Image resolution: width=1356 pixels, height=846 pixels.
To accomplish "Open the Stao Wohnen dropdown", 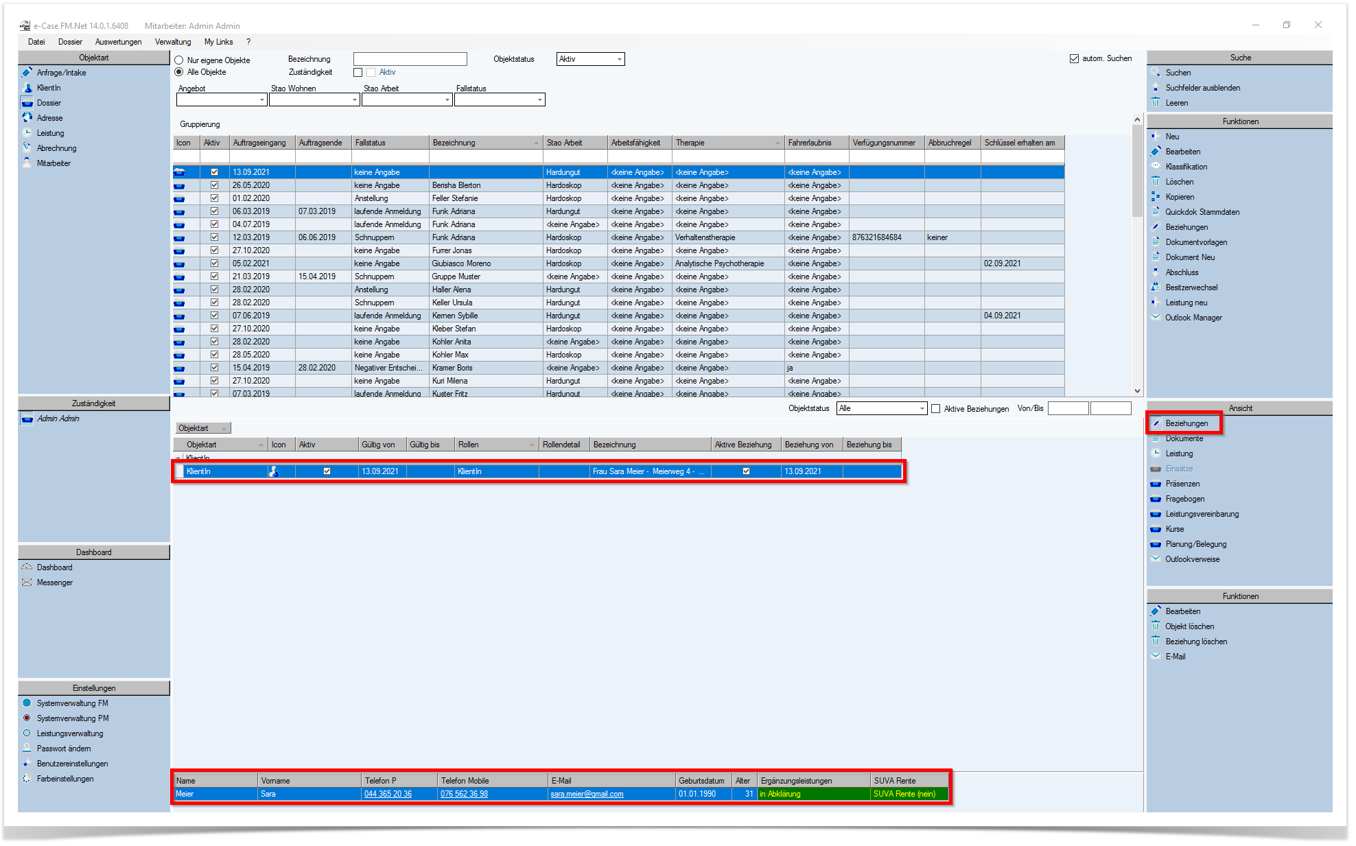I will pos(354,100).
